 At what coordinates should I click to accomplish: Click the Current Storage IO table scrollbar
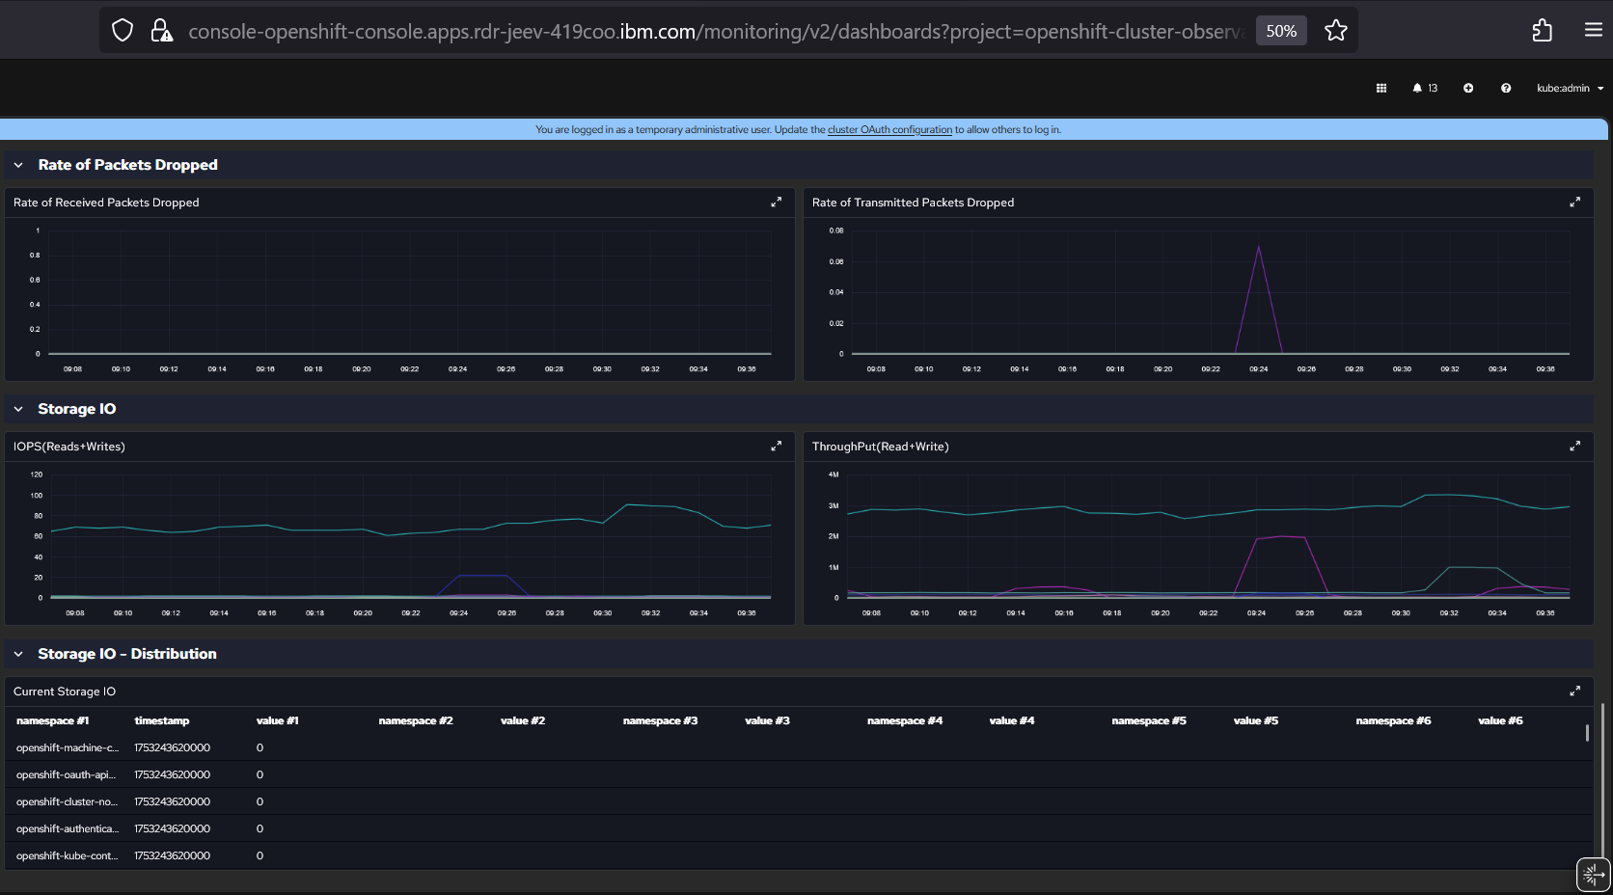[1587, 733]
